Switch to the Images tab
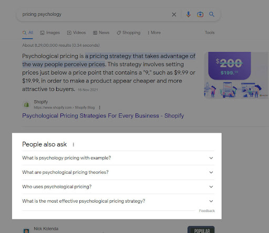This screenshot has width=269, height=233. [x=50, y=33]
